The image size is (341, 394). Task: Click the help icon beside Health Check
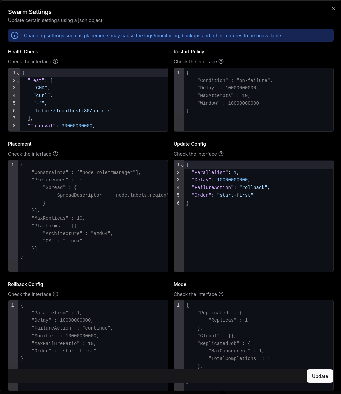55,61
